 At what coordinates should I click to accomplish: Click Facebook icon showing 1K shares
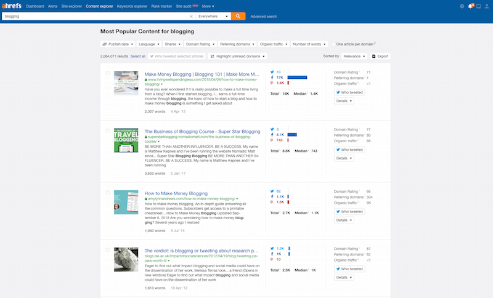click(272, 254)
